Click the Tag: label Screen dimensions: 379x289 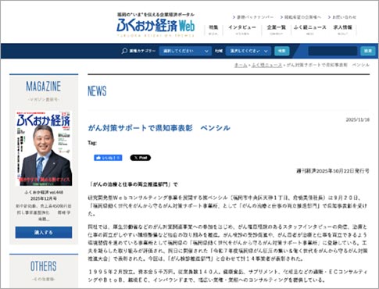pos(92,143)
